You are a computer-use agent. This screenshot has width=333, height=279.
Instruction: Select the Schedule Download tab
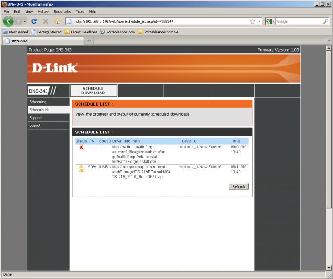point(93,91)
